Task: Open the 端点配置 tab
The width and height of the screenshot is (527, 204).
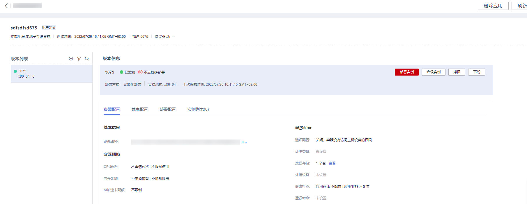Action: (x=139, y=109)
